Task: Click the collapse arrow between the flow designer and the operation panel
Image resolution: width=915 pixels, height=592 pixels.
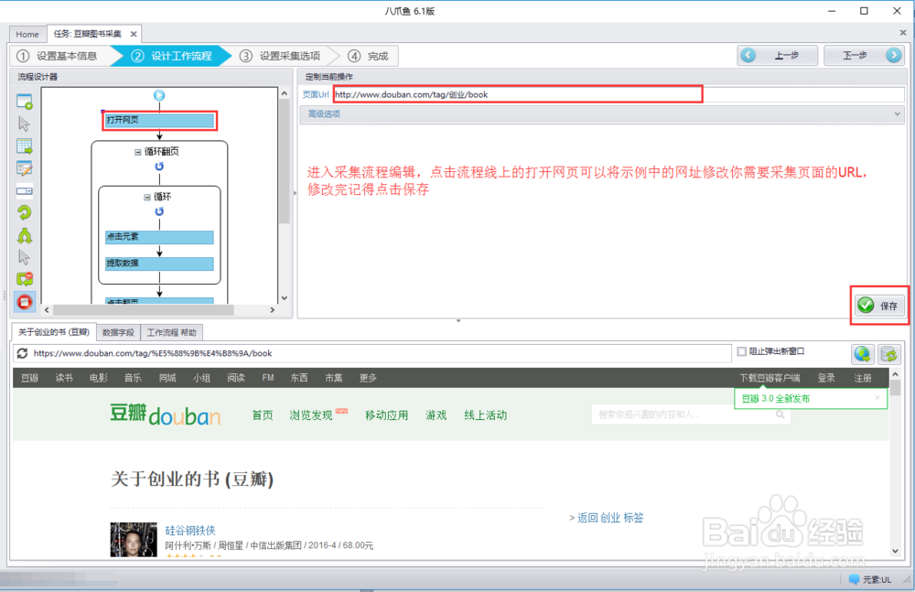Action: [x=295, y=193]
